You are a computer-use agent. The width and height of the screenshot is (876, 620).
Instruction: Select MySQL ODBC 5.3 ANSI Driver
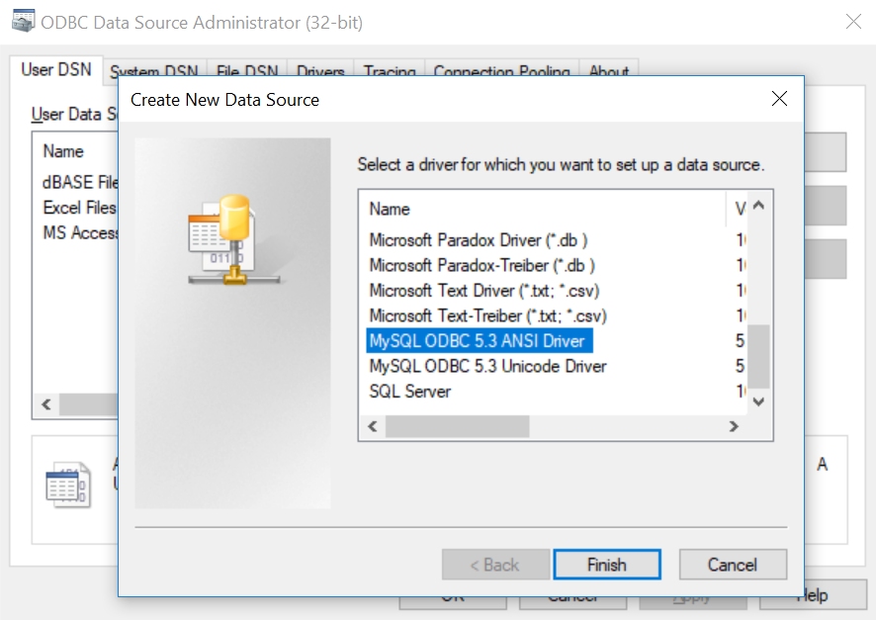[480, 341]
